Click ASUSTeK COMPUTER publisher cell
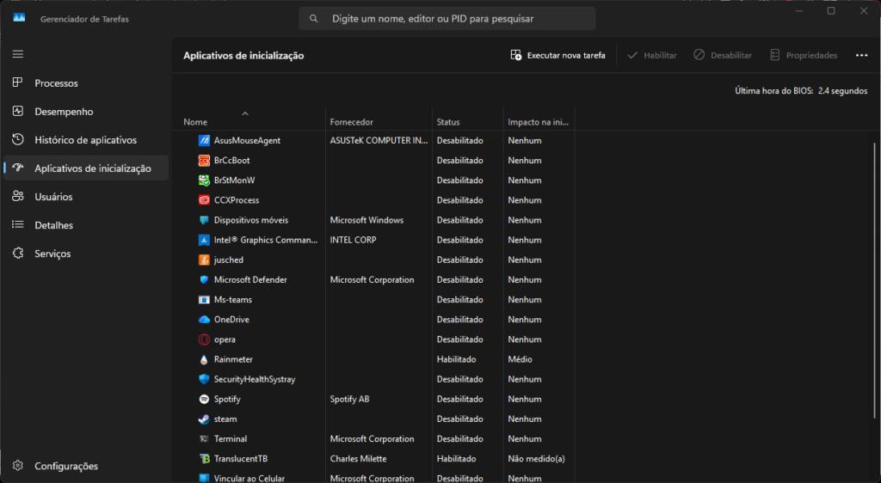 (x=379, y=141)
